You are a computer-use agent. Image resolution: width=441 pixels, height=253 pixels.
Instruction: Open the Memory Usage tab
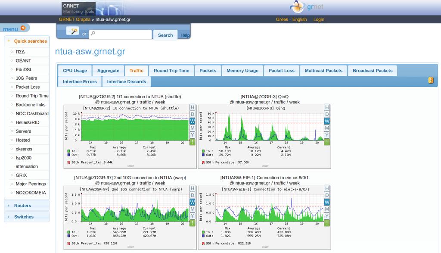tap(242, 71)
